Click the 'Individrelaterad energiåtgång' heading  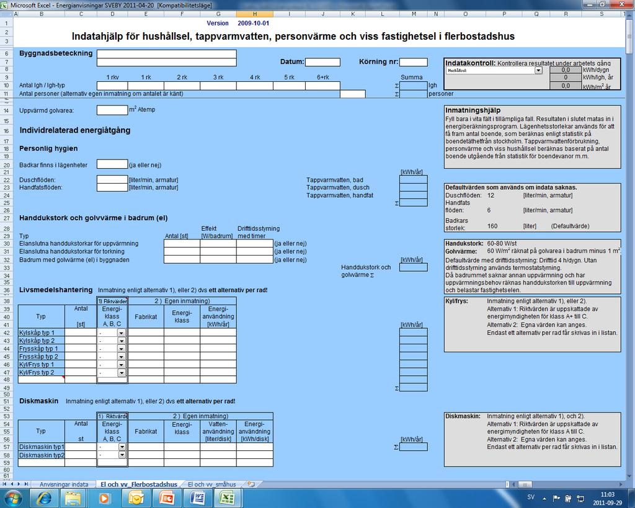(75, 130)
